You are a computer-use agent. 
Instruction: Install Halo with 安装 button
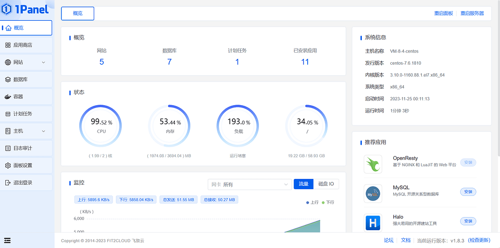[468, 221]
